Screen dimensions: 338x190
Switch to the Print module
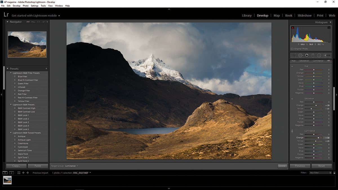point(320,15)
